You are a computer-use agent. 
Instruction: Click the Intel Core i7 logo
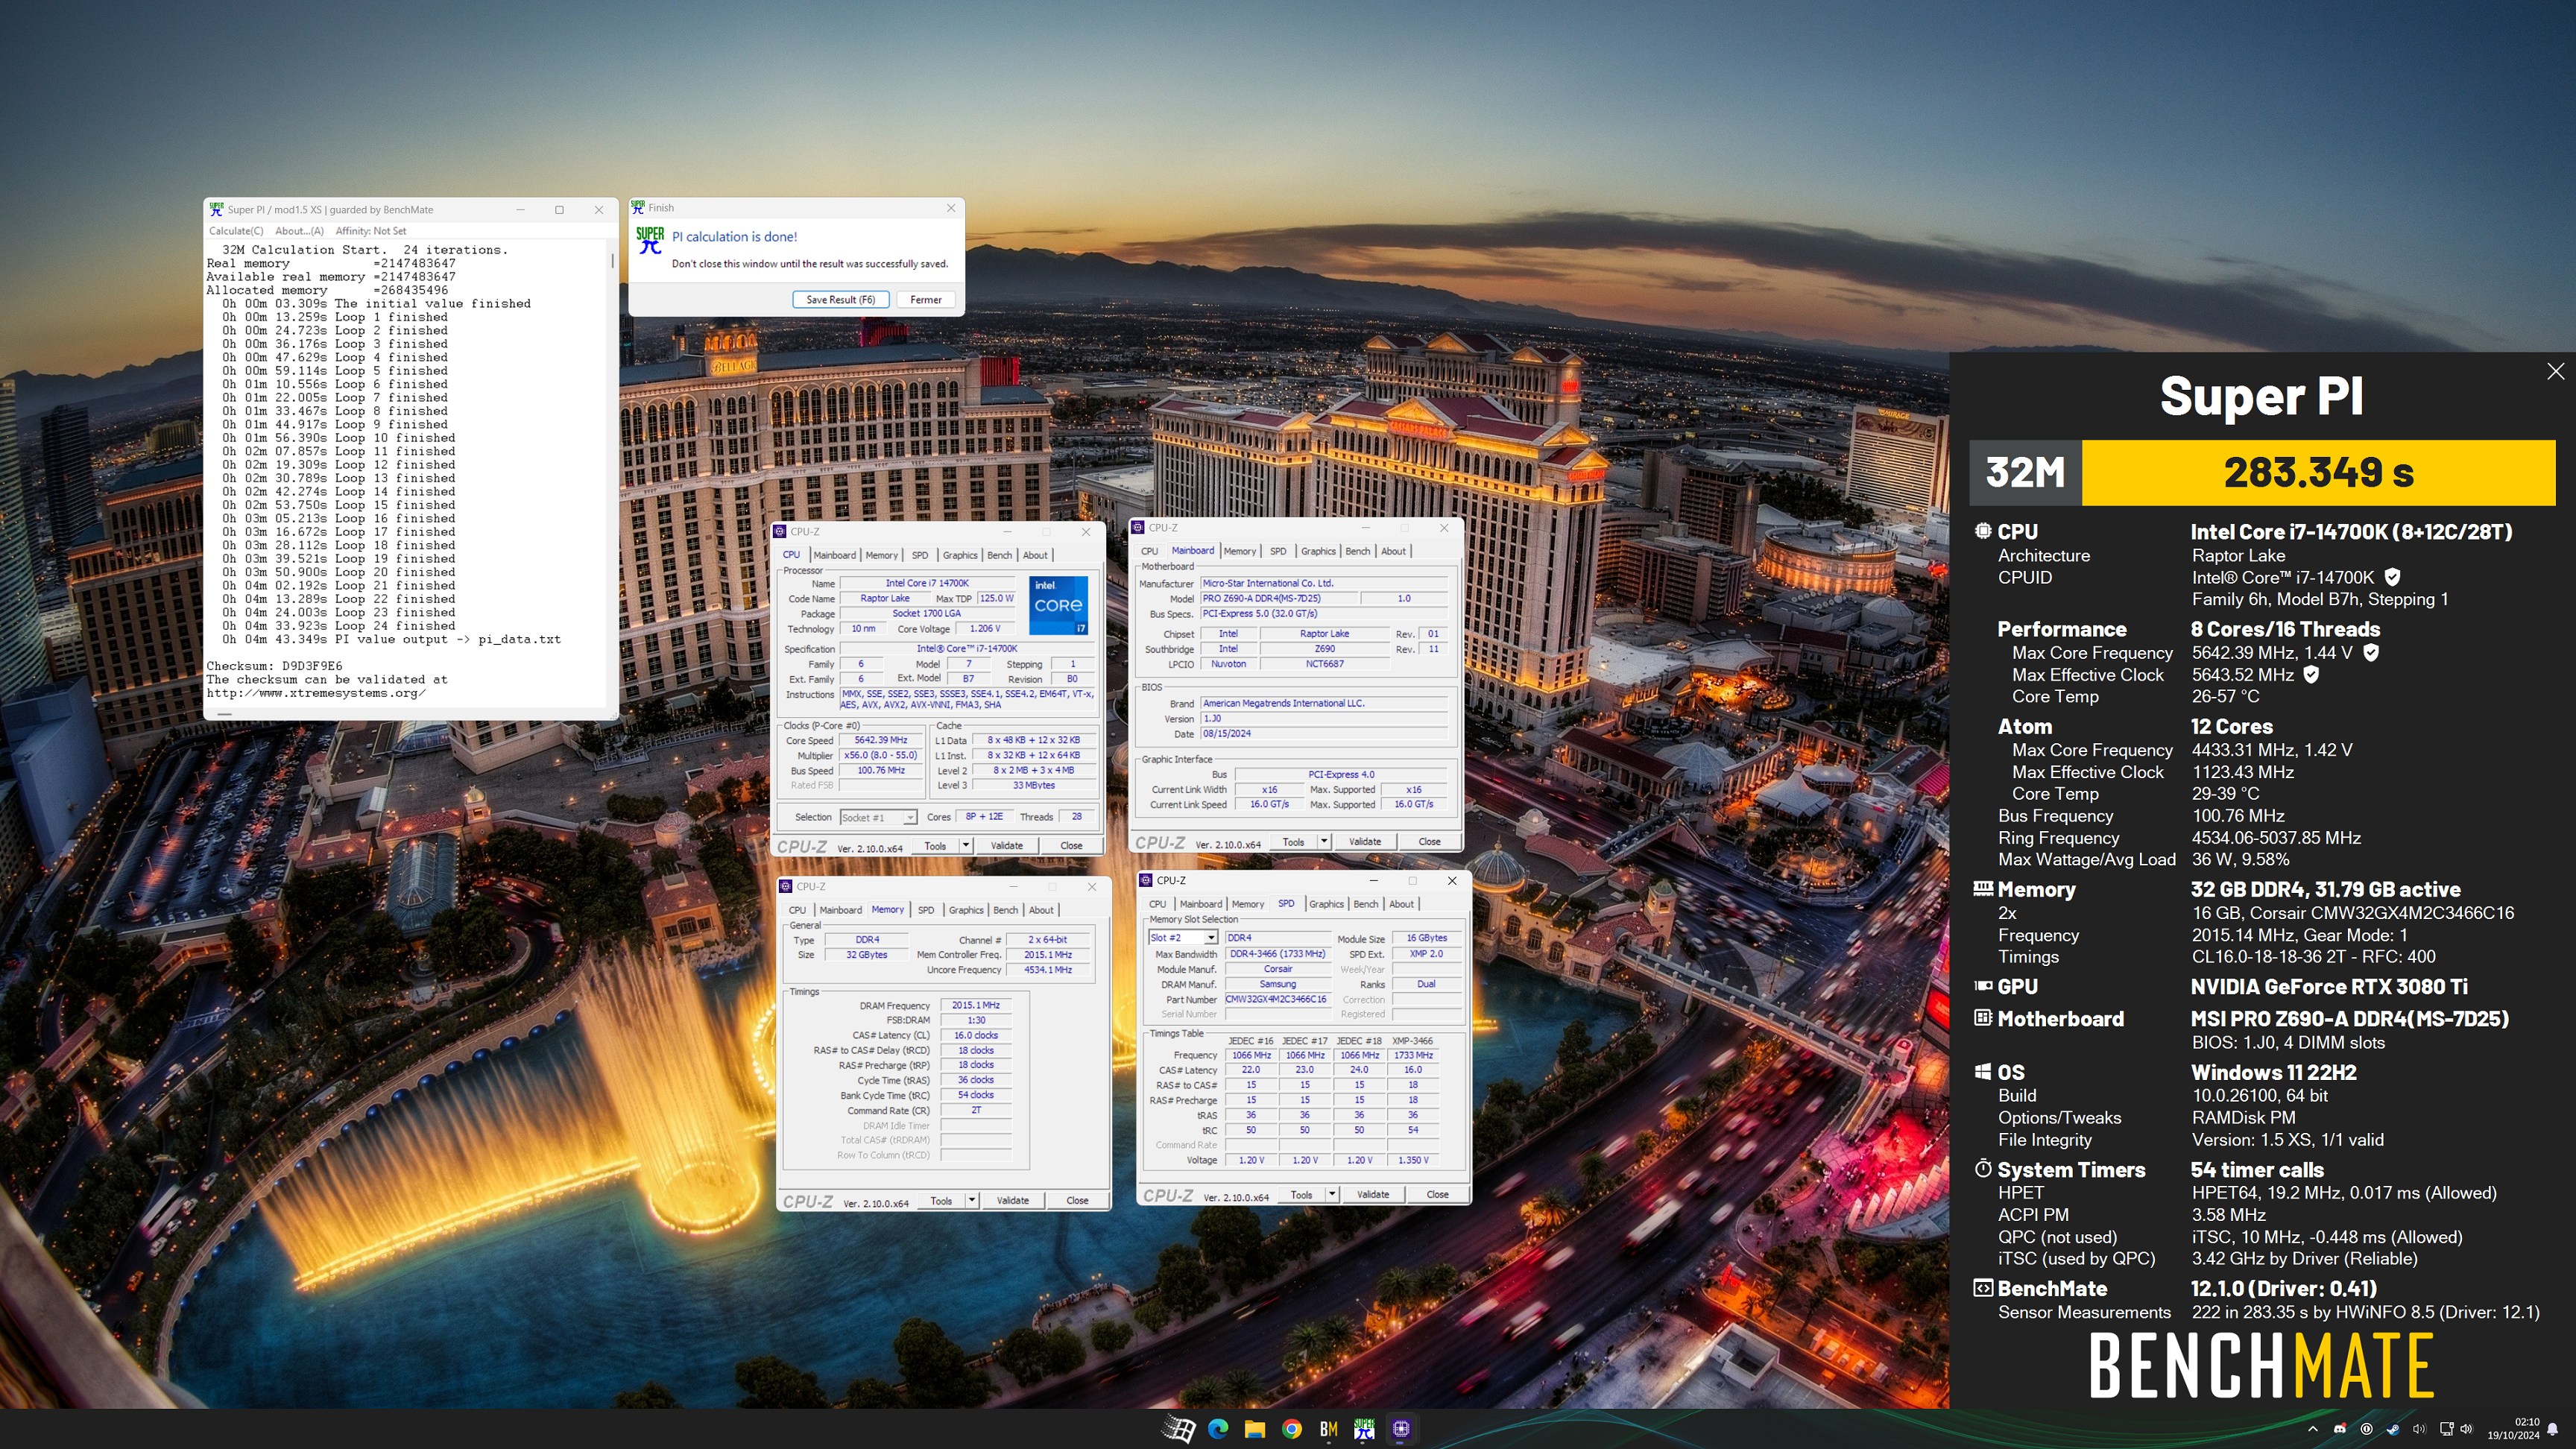pyautogui.click(x=1058, y=605)
